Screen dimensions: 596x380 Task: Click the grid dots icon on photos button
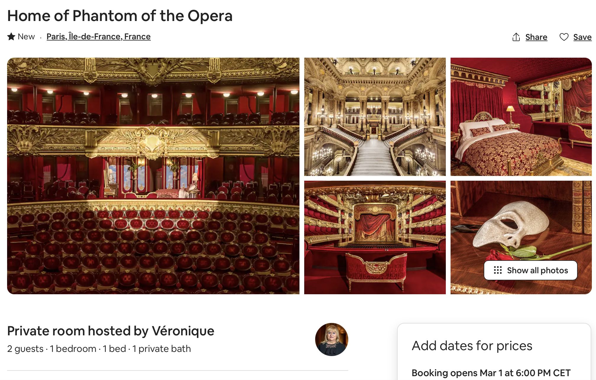click(x=498, y=270)
